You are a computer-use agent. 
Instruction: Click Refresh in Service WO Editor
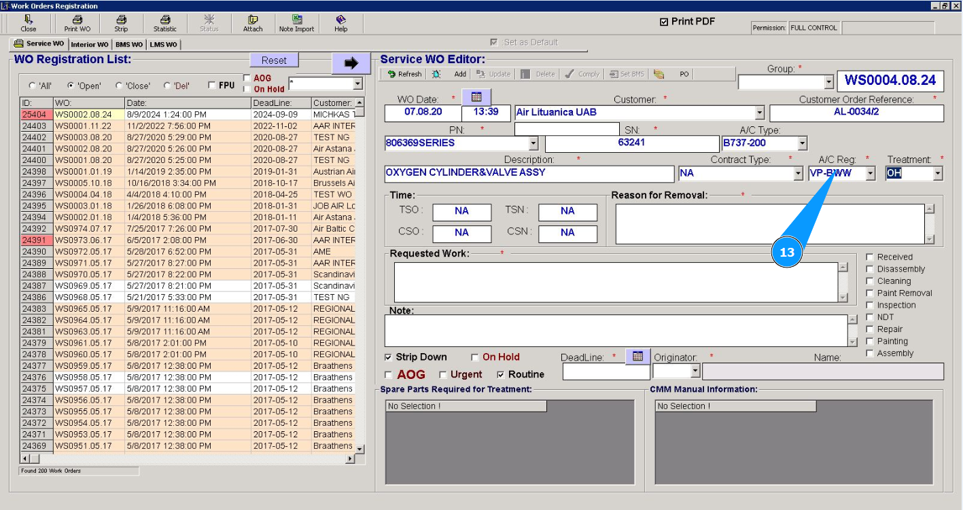click(405, 74)
